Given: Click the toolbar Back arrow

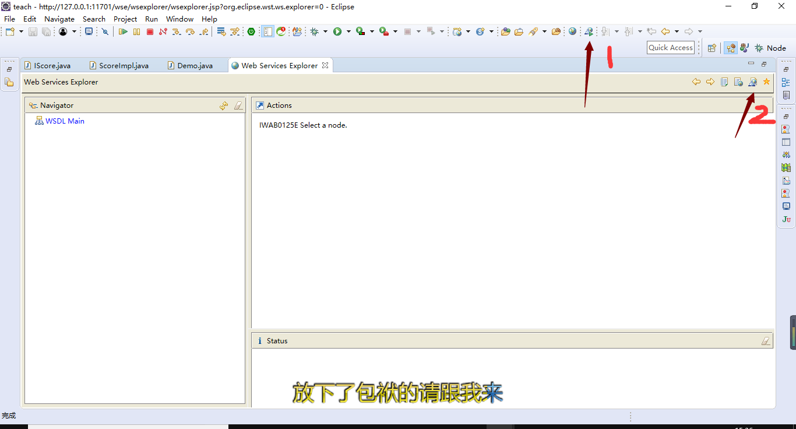Looking at the screenshot, I should tap(665, 31).
